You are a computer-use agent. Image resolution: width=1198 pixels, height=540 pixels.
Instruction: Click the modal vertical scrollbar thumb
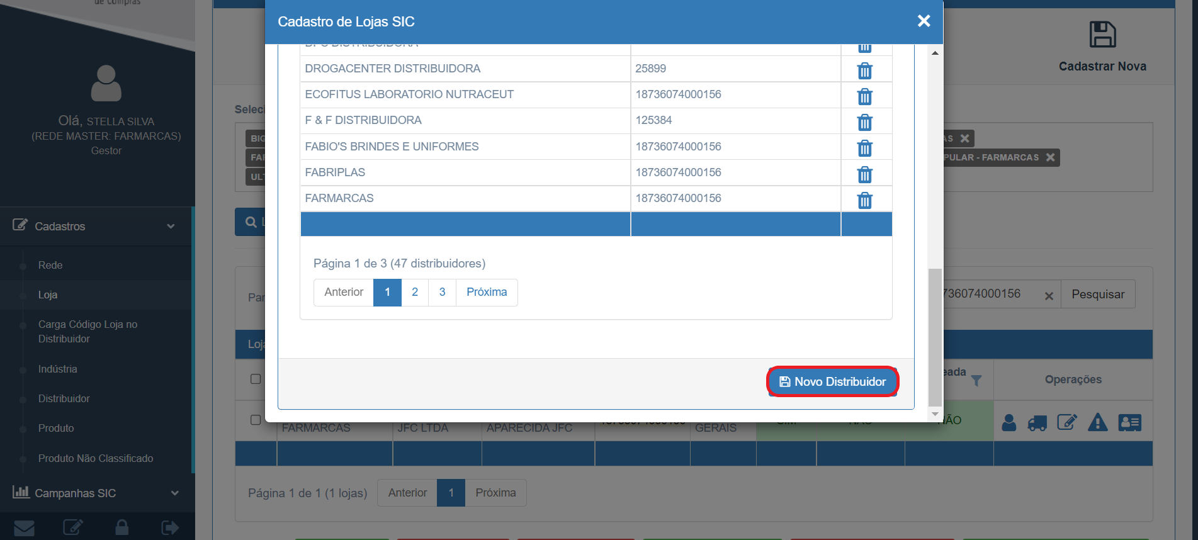[x=935, y=337]
